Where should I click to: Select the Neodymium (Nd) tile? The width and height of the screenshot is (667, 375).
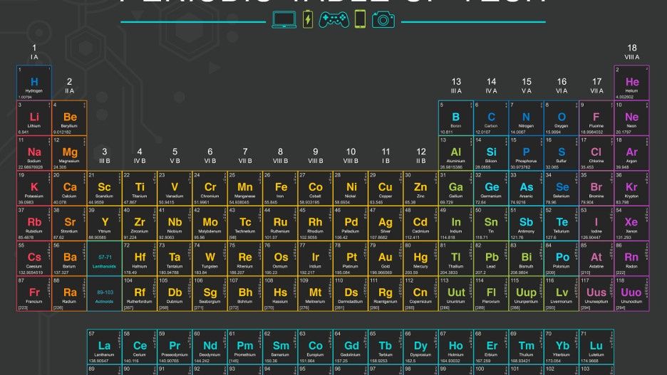pyautogui.click(x=210, y=347)
